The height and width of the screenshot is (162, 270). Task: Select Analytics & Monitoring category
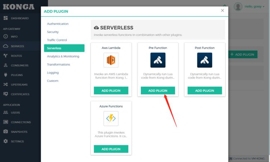click(63, 56)
